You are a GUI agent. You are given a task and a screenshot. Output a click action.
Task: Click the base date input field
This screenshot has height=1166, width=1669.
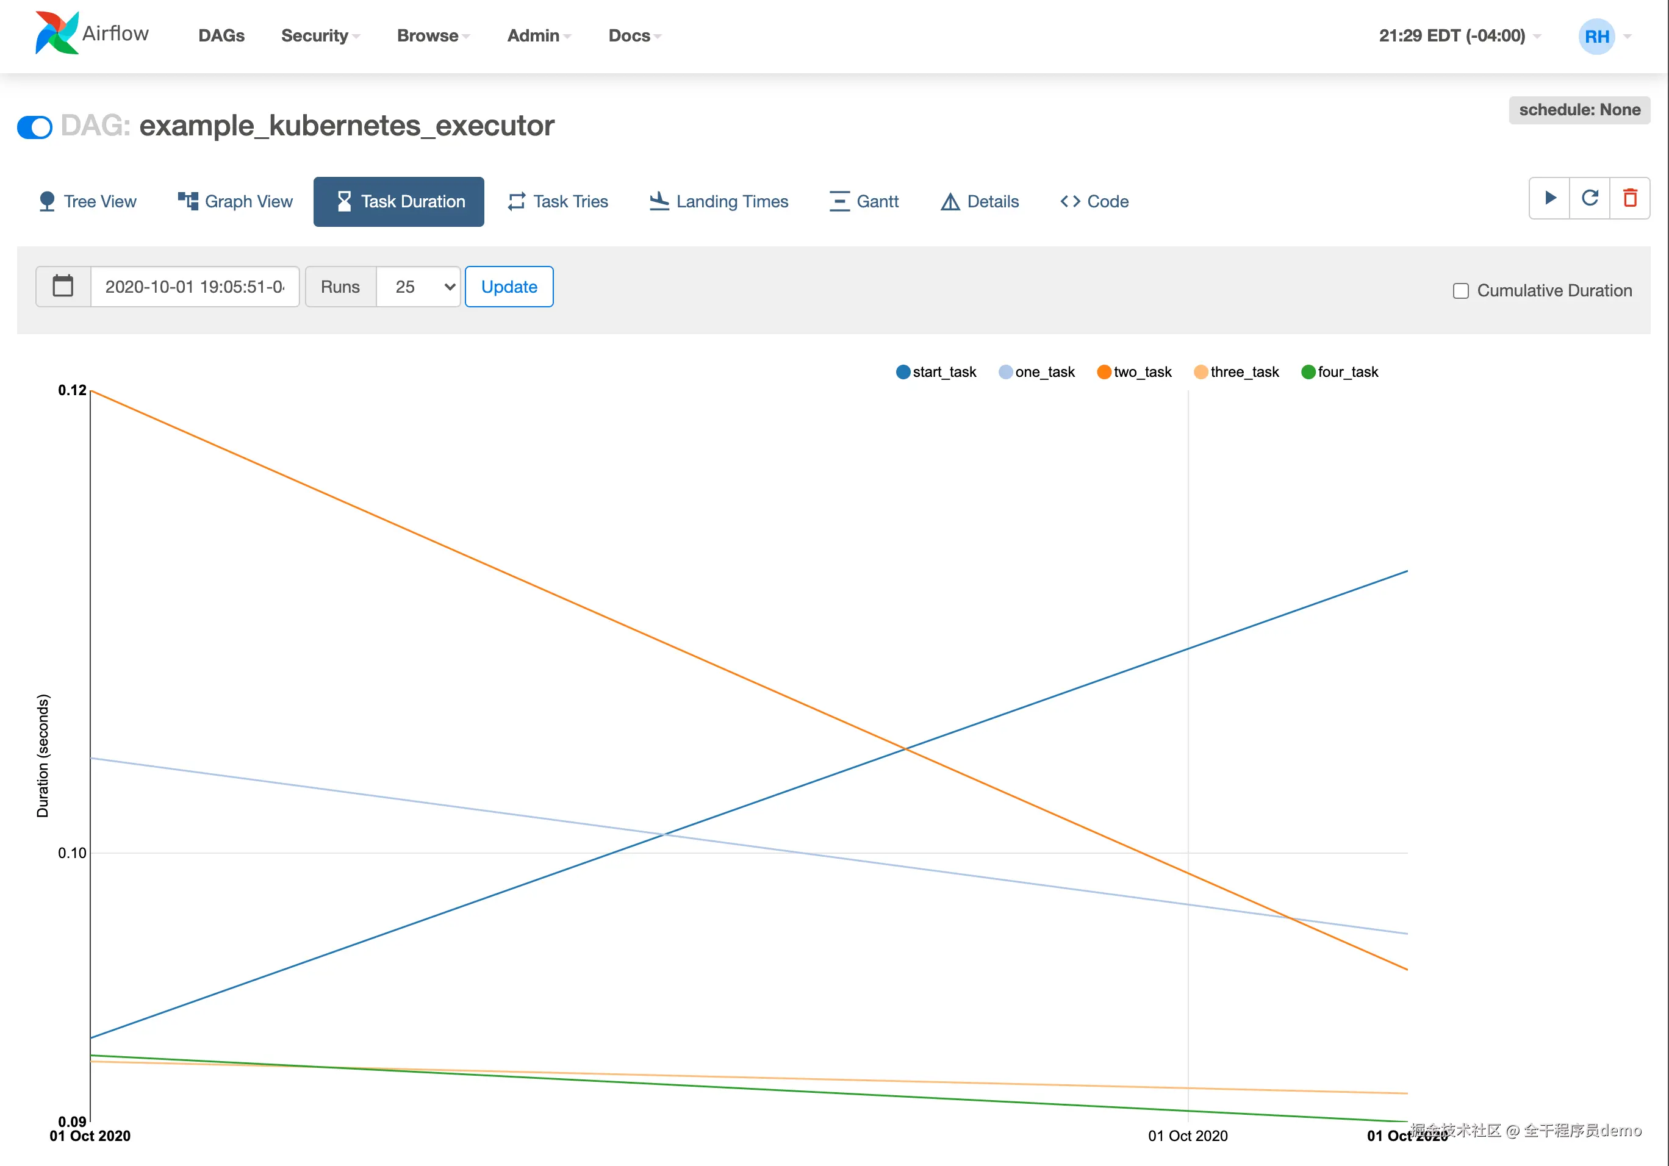[195, 287]
